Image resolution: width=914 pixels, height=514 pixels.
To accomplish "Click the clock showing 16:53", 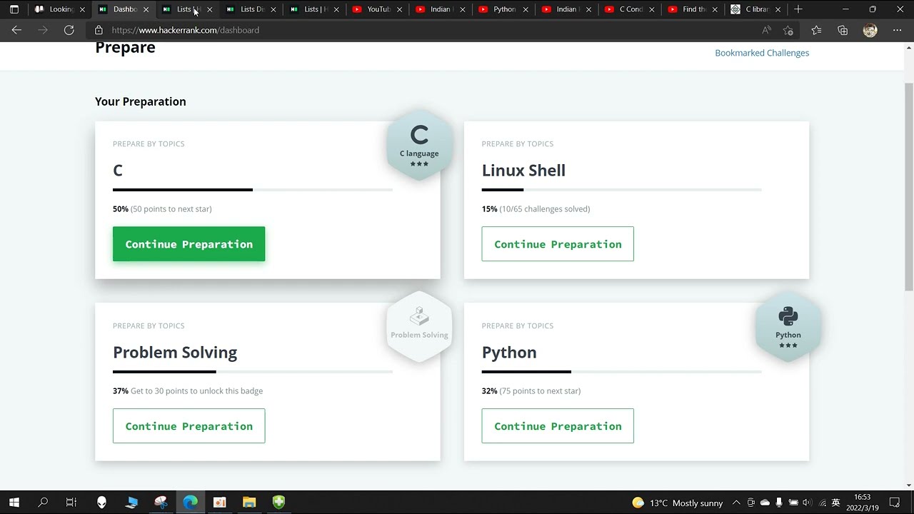I will (863, 497).
